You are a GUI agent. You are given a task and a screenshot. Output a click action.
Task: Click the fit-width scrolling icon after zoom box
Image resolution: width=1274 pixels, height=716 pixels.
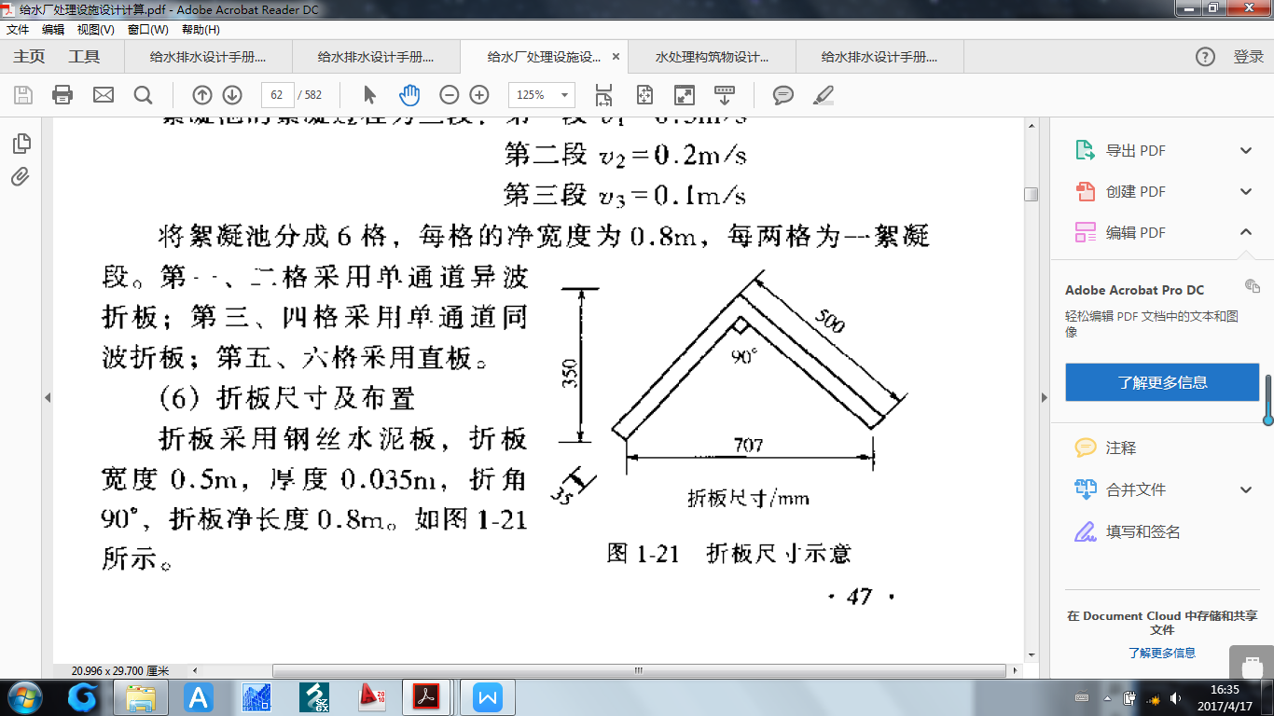[603, 94]
